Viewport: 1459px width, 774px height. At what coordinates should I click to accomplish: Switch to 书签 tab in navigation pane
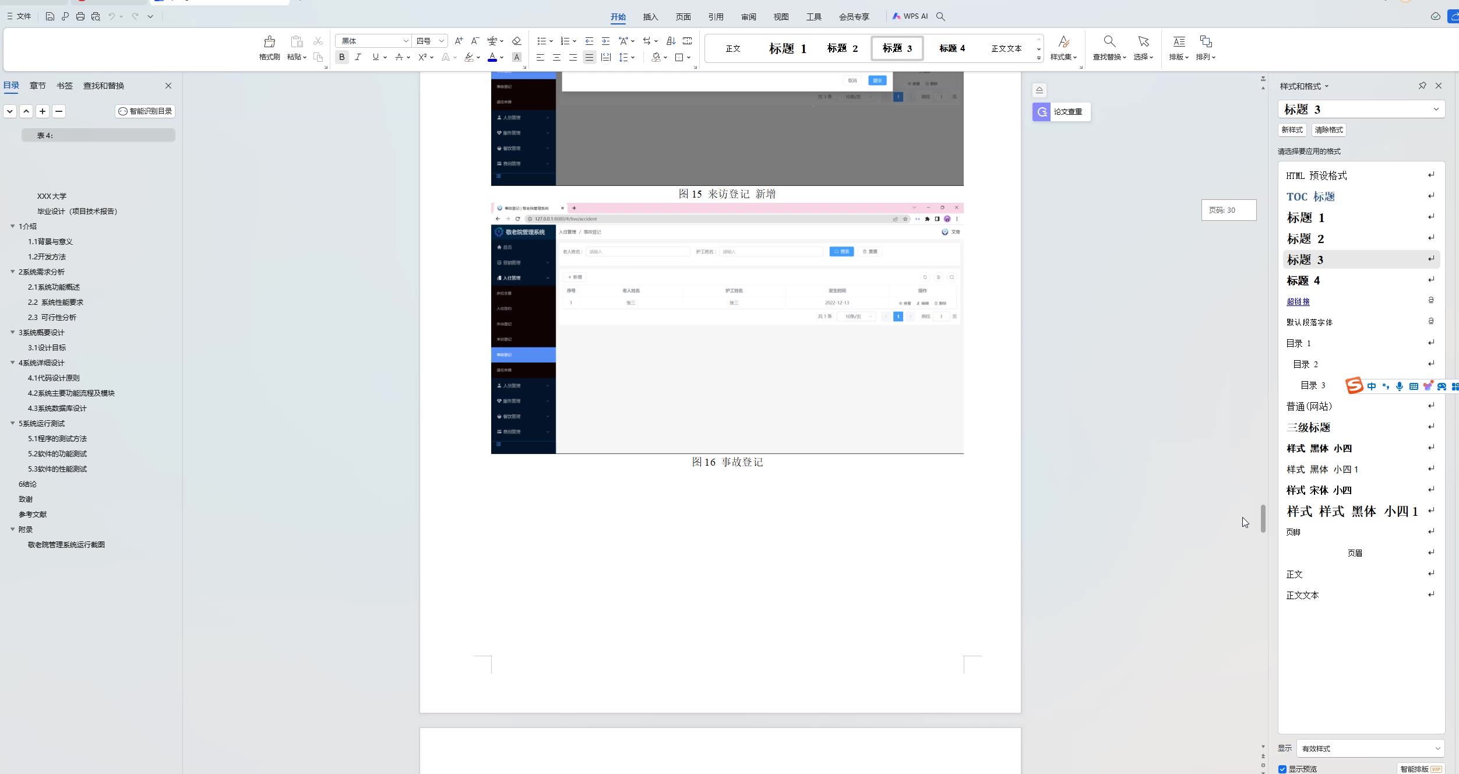(65, 86)
